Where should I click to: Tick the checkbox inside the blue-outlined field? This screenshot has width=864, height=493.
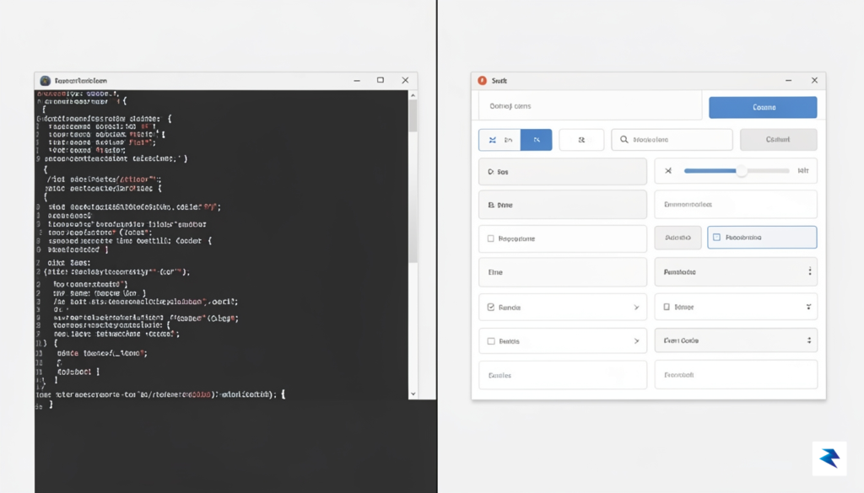click(x=717, y=237)
